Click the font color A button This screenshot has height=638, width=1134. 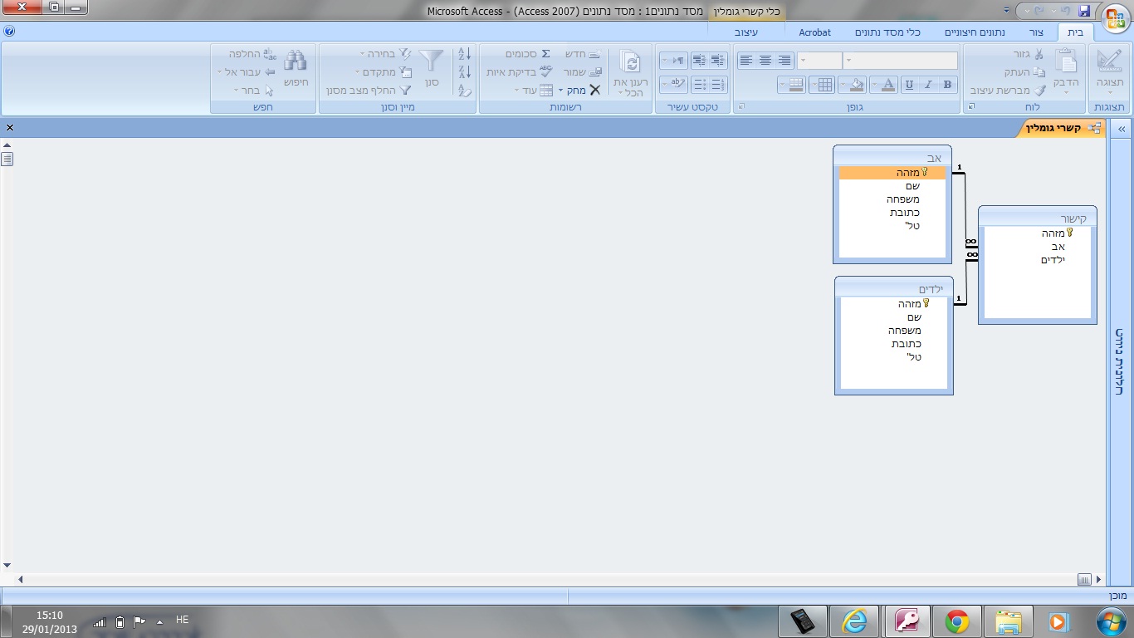888,85
